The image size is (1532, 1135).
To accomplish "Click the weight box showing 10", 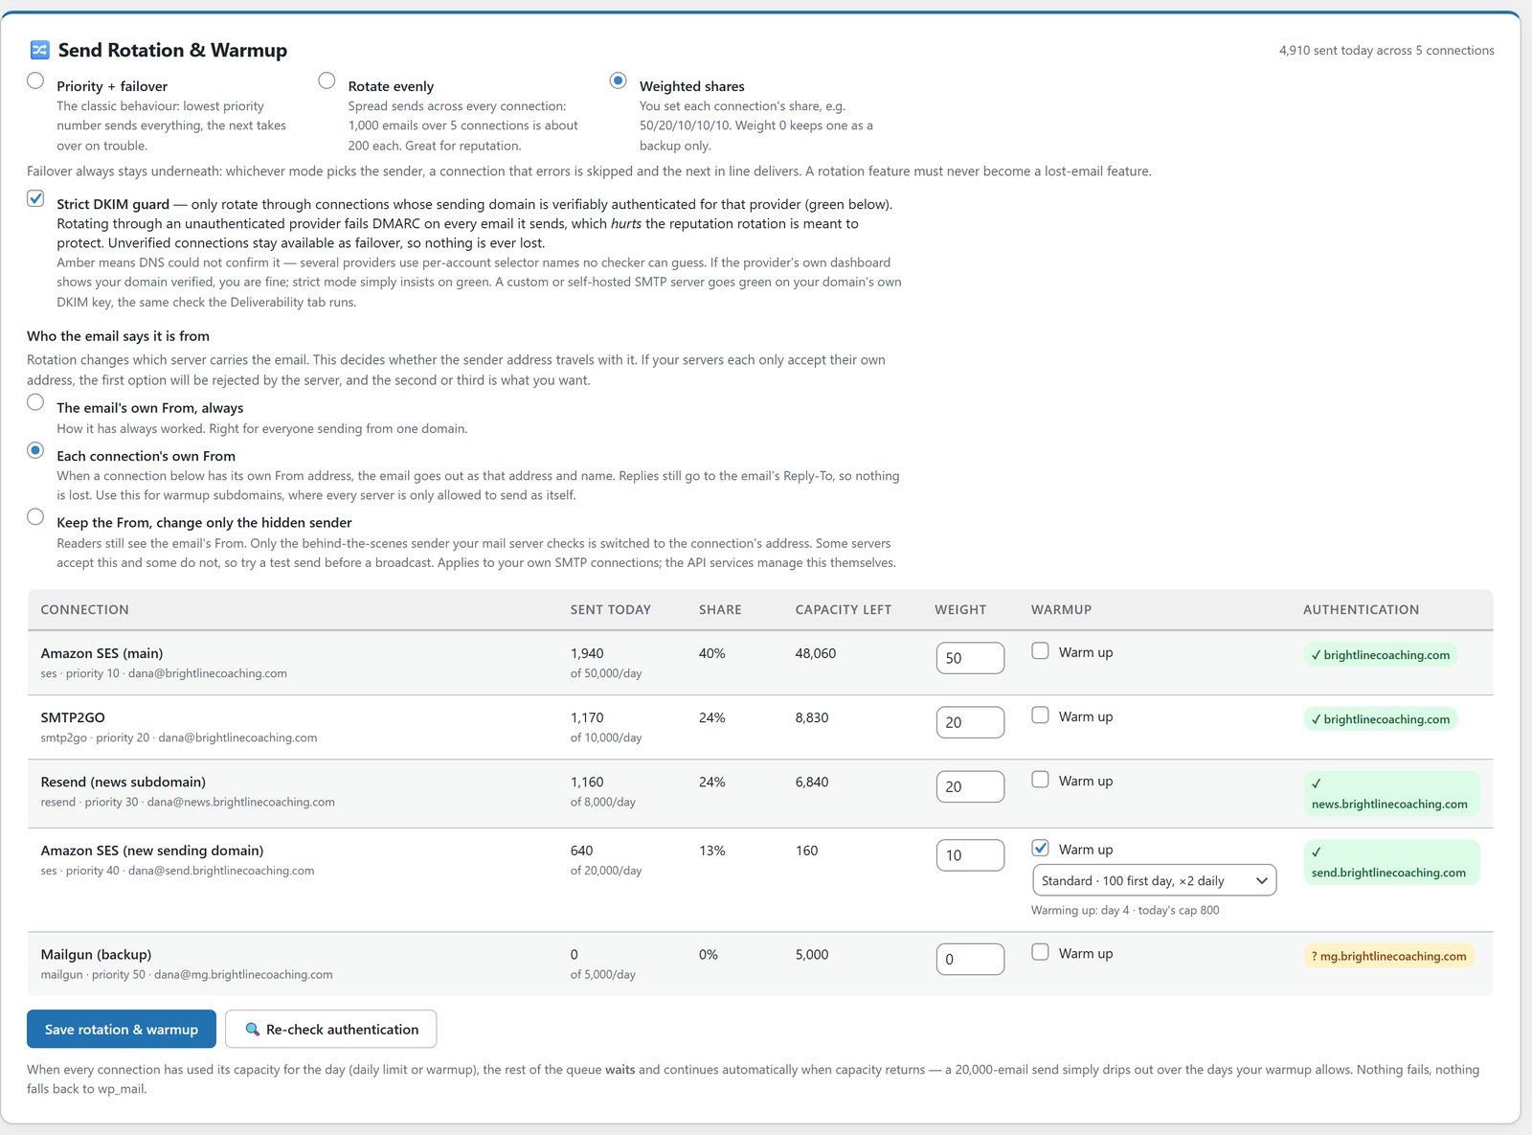I will click(970, 855).
